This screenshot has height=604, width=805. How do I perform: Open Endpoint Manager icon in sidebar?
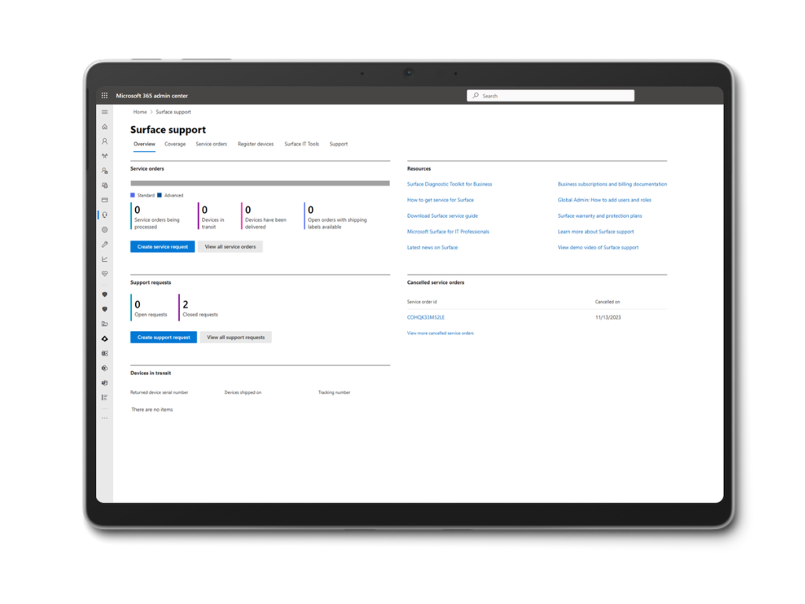coord(105,324)
